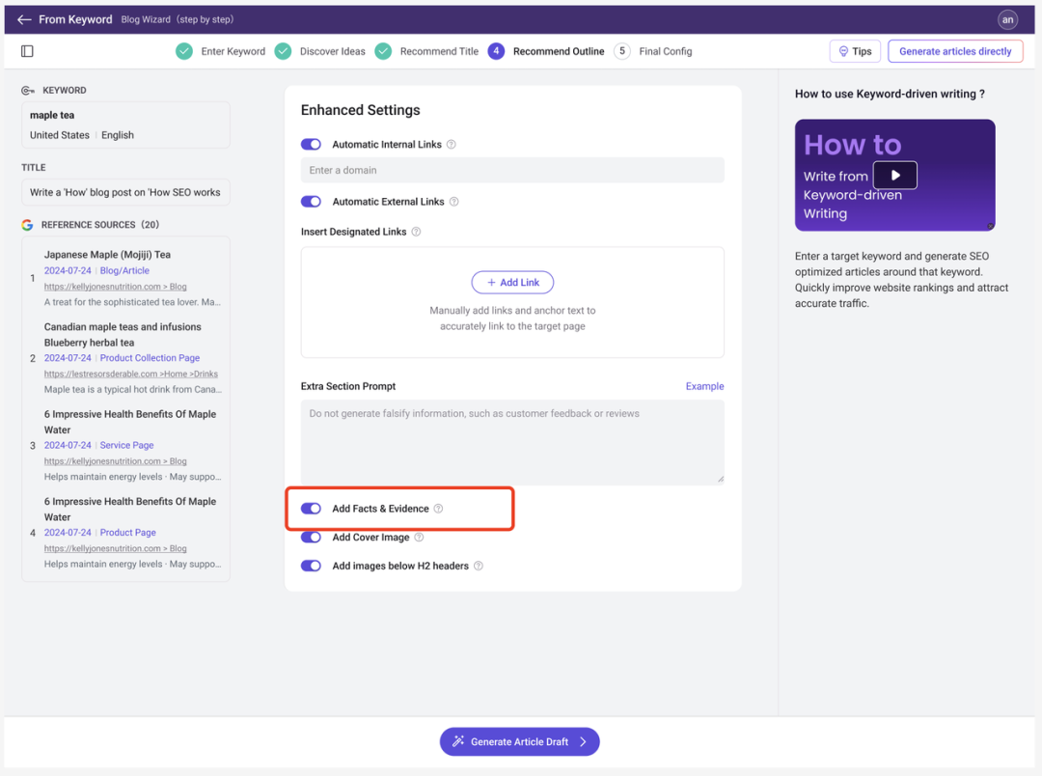
Task: Click the Enter Keyword step checkmark
Action: click(184, 51)
